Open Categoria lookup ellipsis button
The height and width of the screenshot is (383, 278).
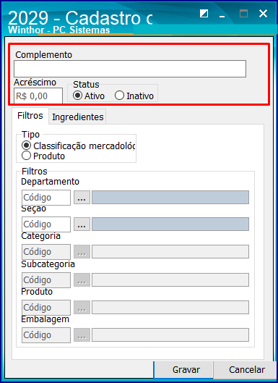point(82,252)
